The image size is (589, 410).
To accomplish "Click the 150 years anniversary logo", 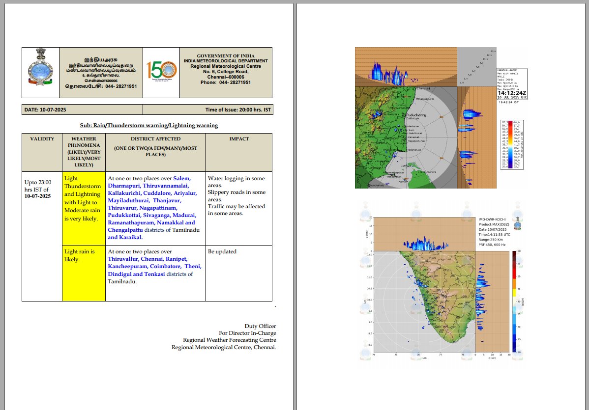I will [161, 72].
